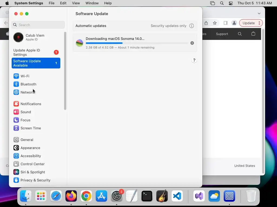Click the help question mark button
Viewport: 277px width, 207px height.
(x=194, y=60)
